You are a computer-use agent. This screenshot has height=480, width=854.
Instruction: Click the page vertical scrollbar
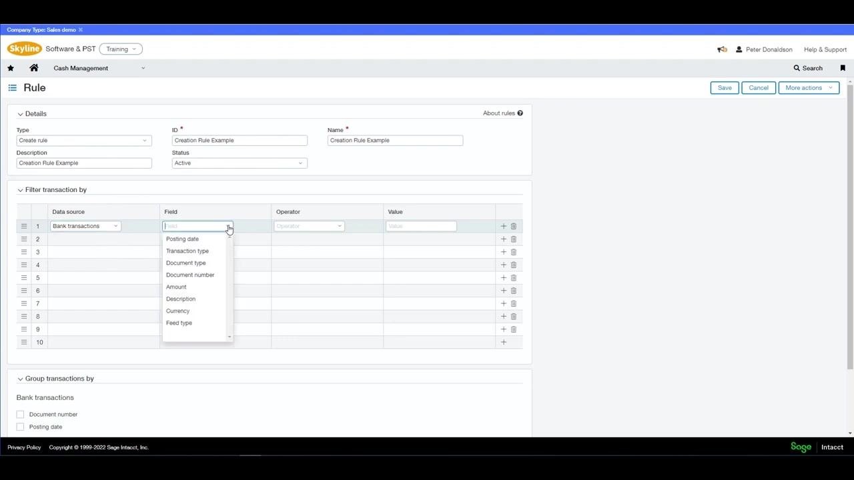[x=850, y=227]
